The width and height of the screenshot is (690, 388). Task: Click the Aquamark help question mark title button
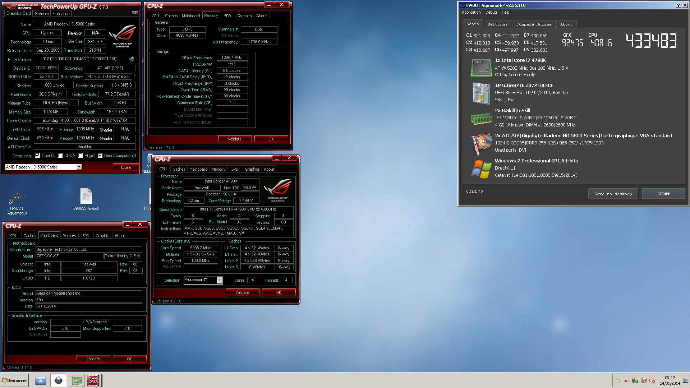678,5
